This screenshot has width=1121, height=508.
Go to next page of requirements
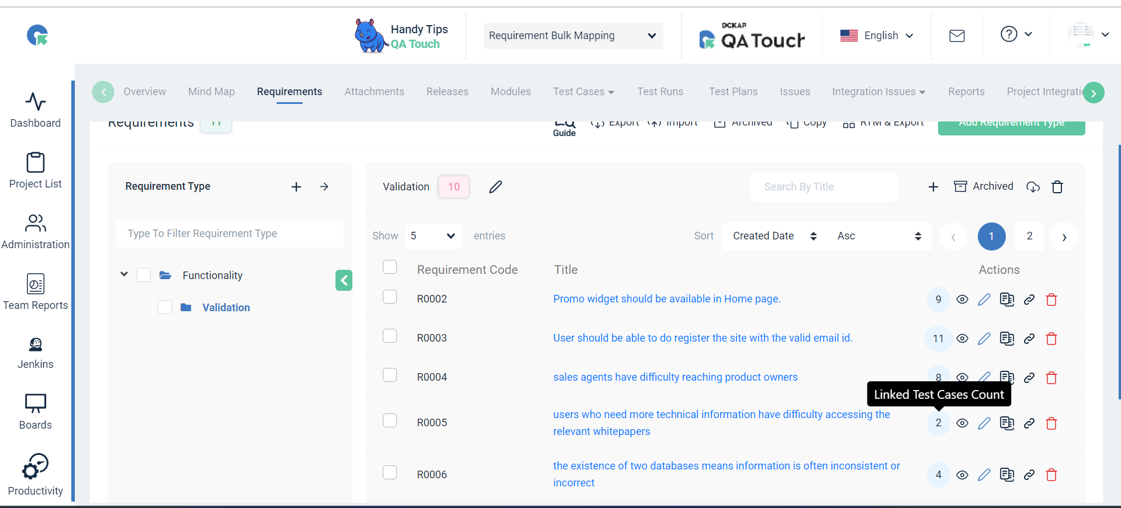coord(1064,236)
